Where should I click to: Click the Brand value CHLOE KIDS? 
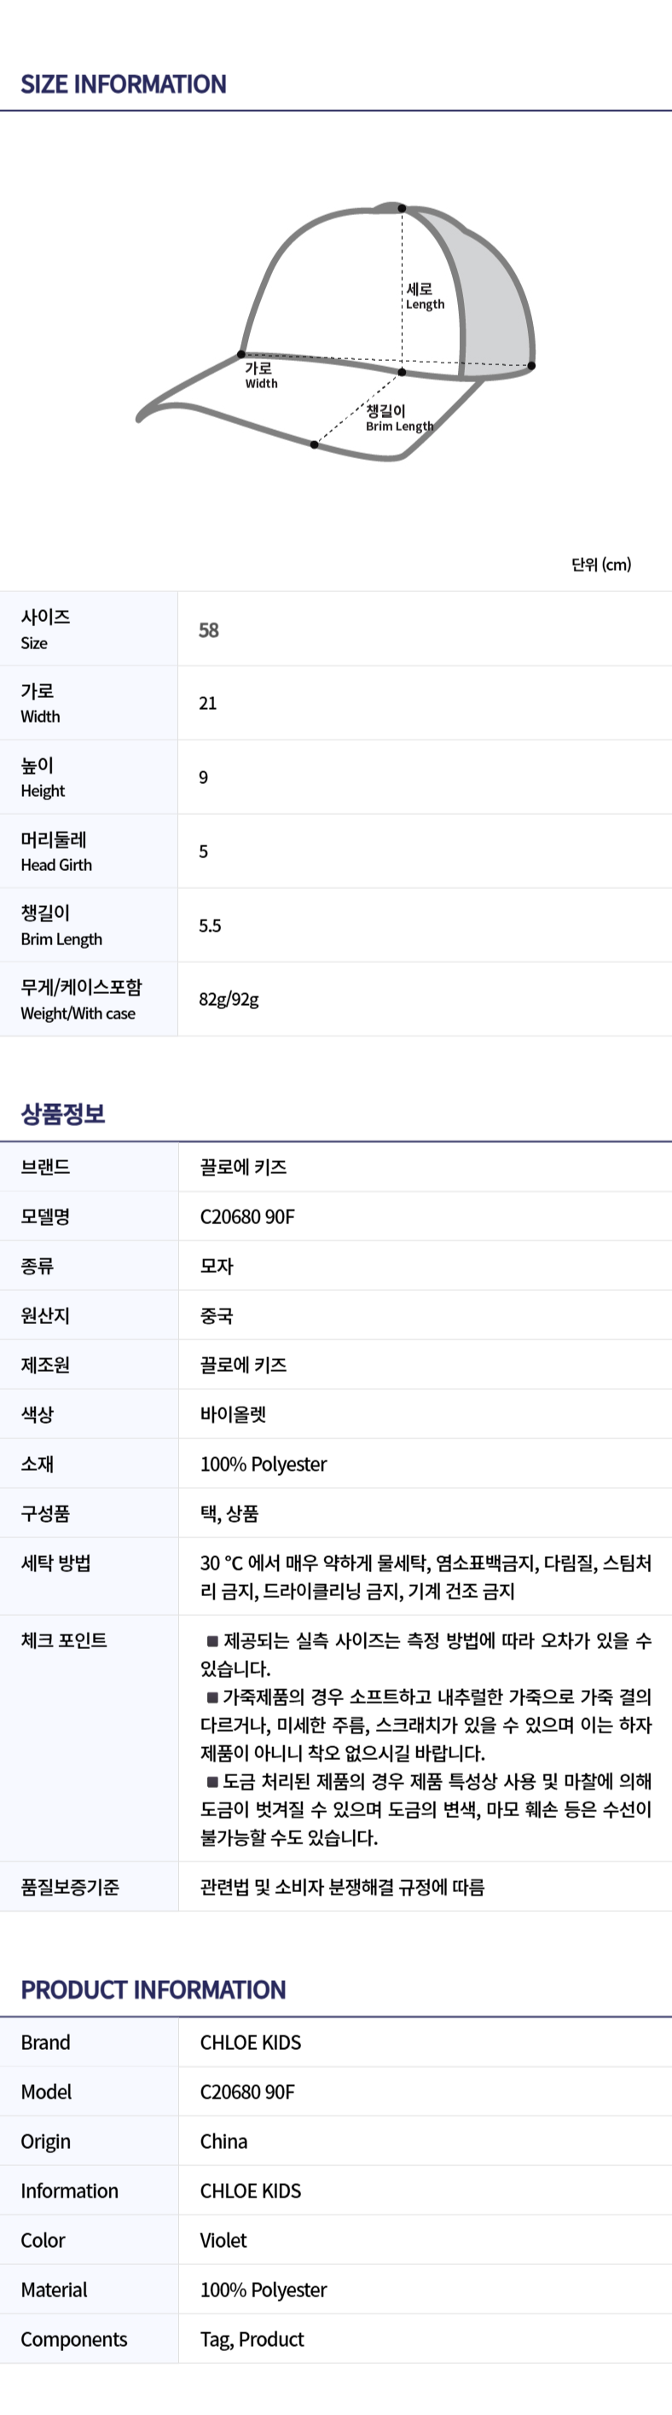pos(250,2043)
